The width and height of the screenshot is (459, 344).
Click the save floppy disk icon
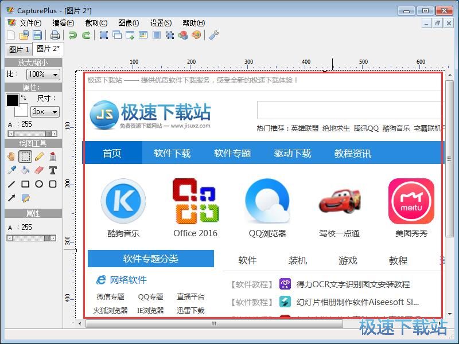(x=37, y=35)
